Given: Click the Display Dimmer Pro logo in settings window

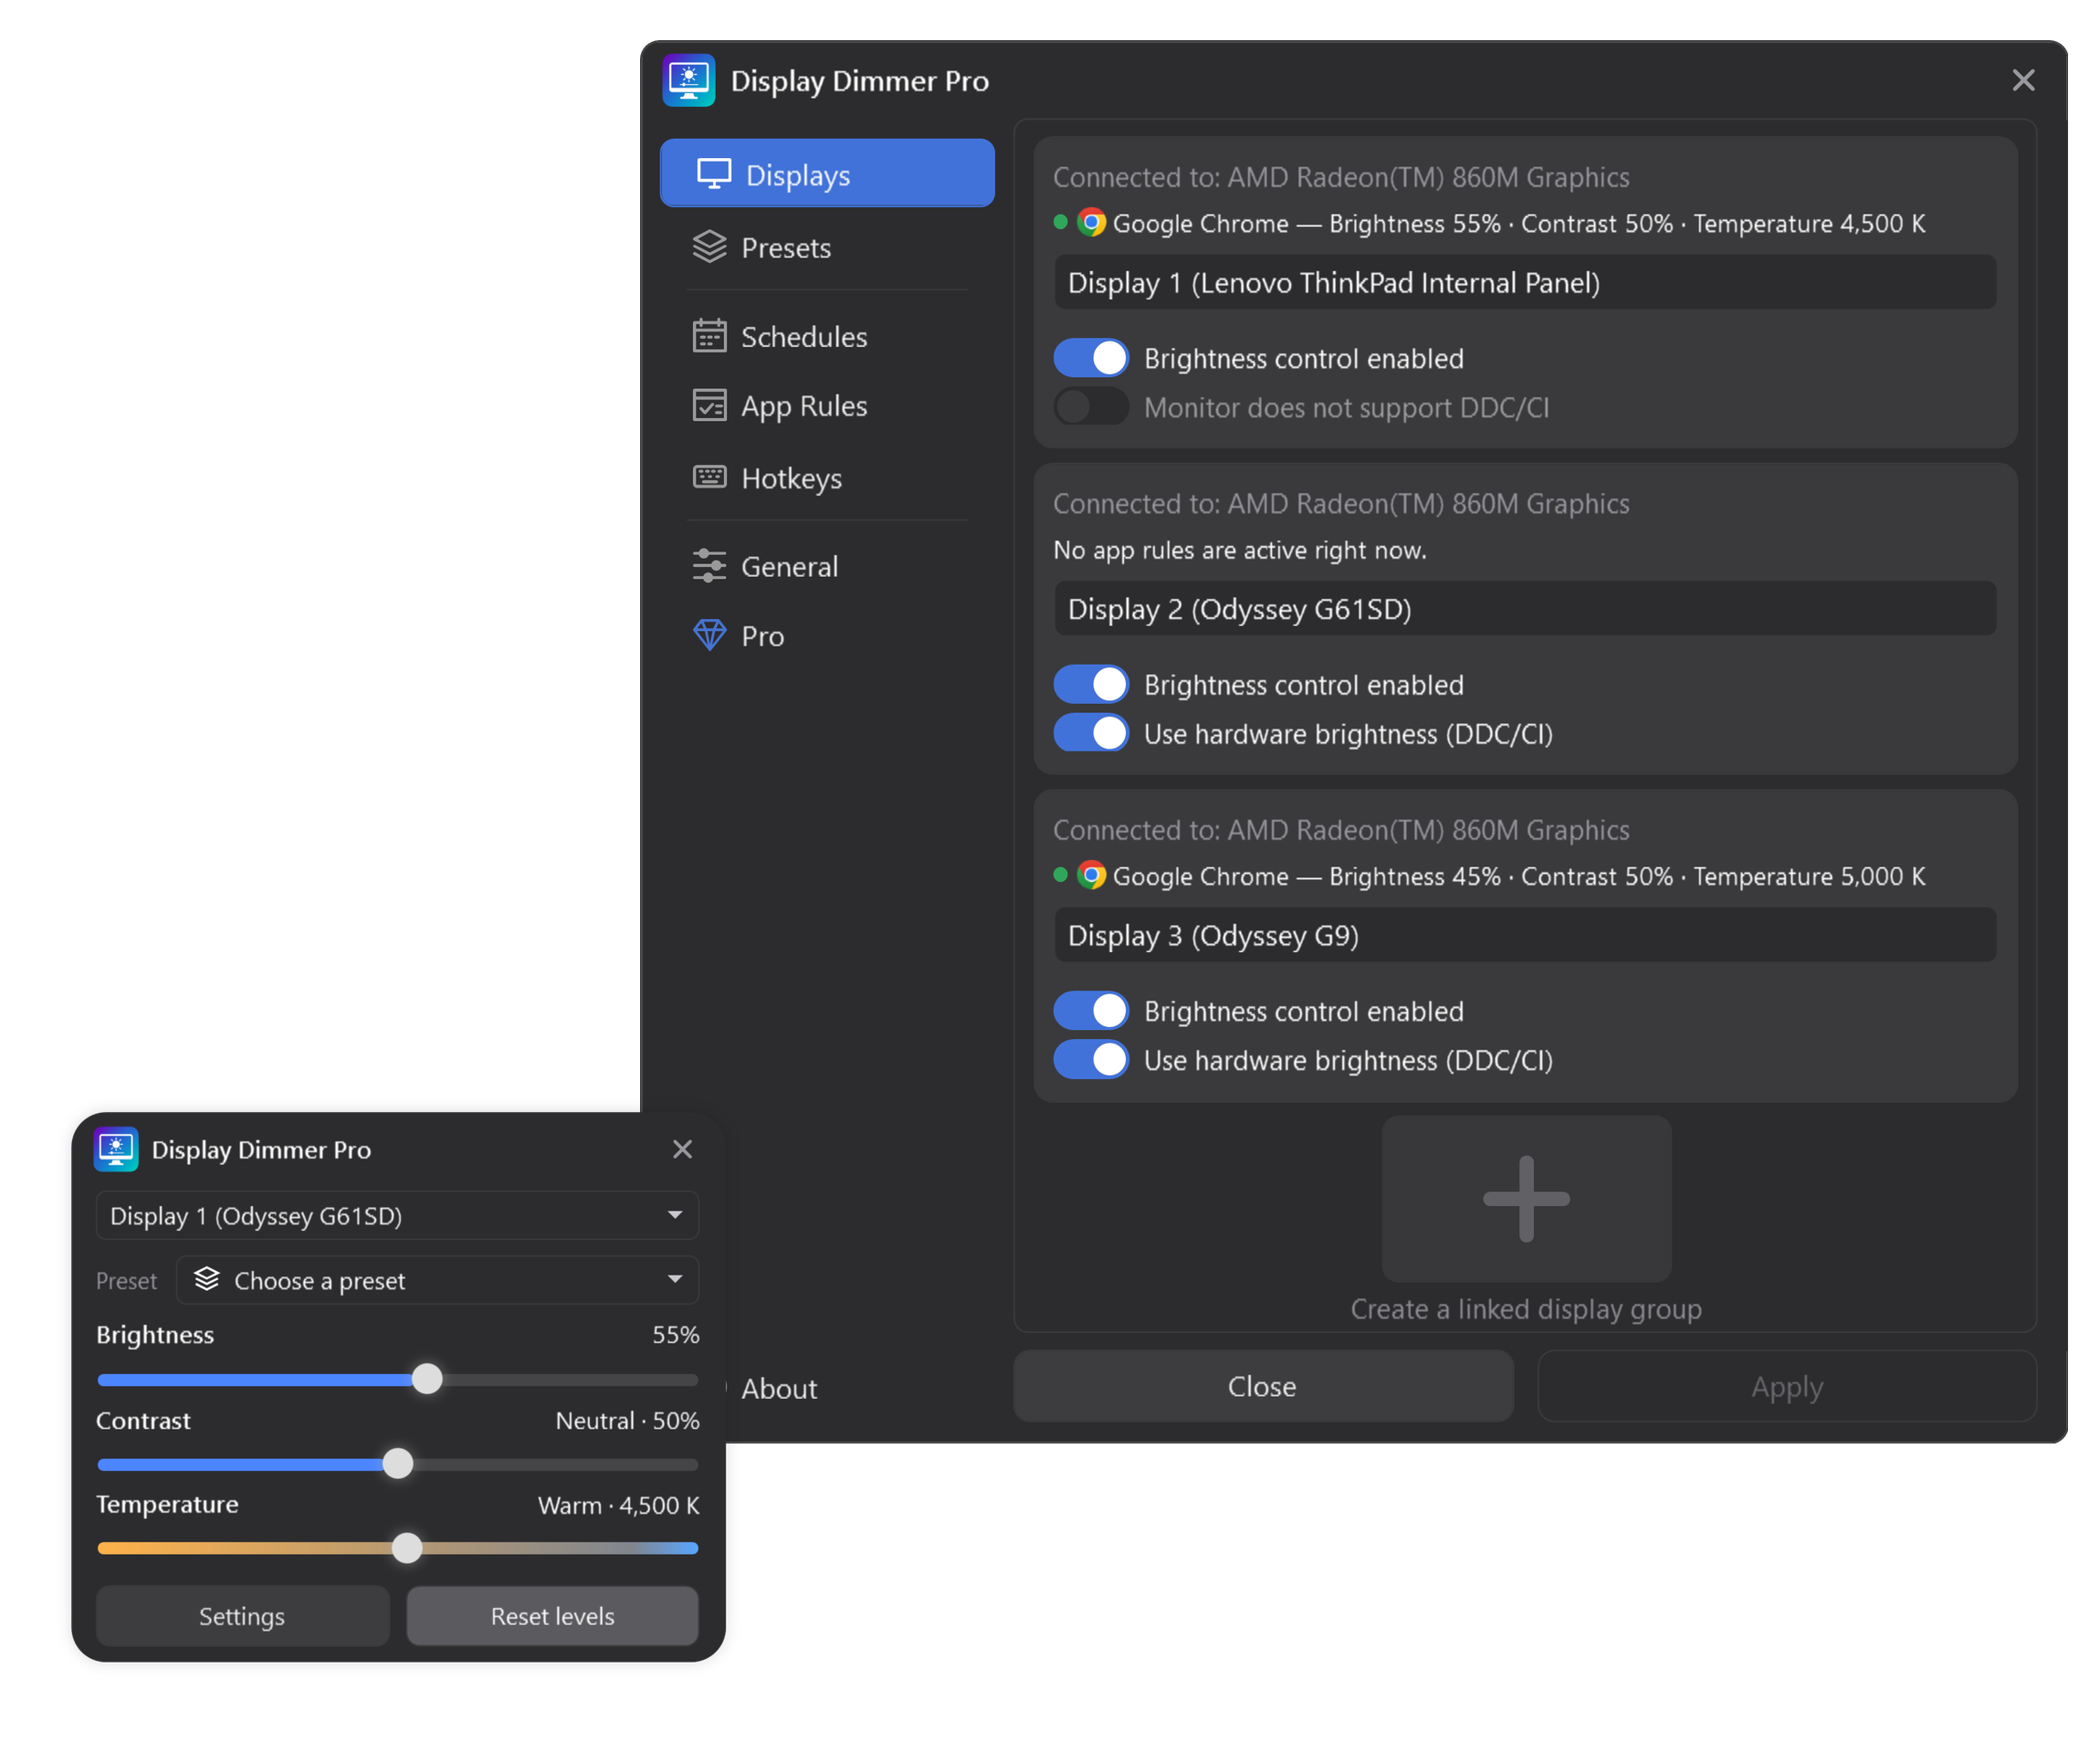Looking at the screenshot, I should (x=689, y=80).
